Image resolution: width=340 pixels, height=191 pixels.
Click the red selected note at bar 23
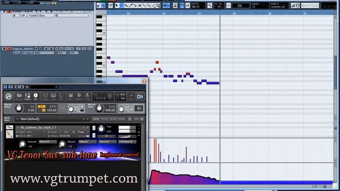coord(157,63)
